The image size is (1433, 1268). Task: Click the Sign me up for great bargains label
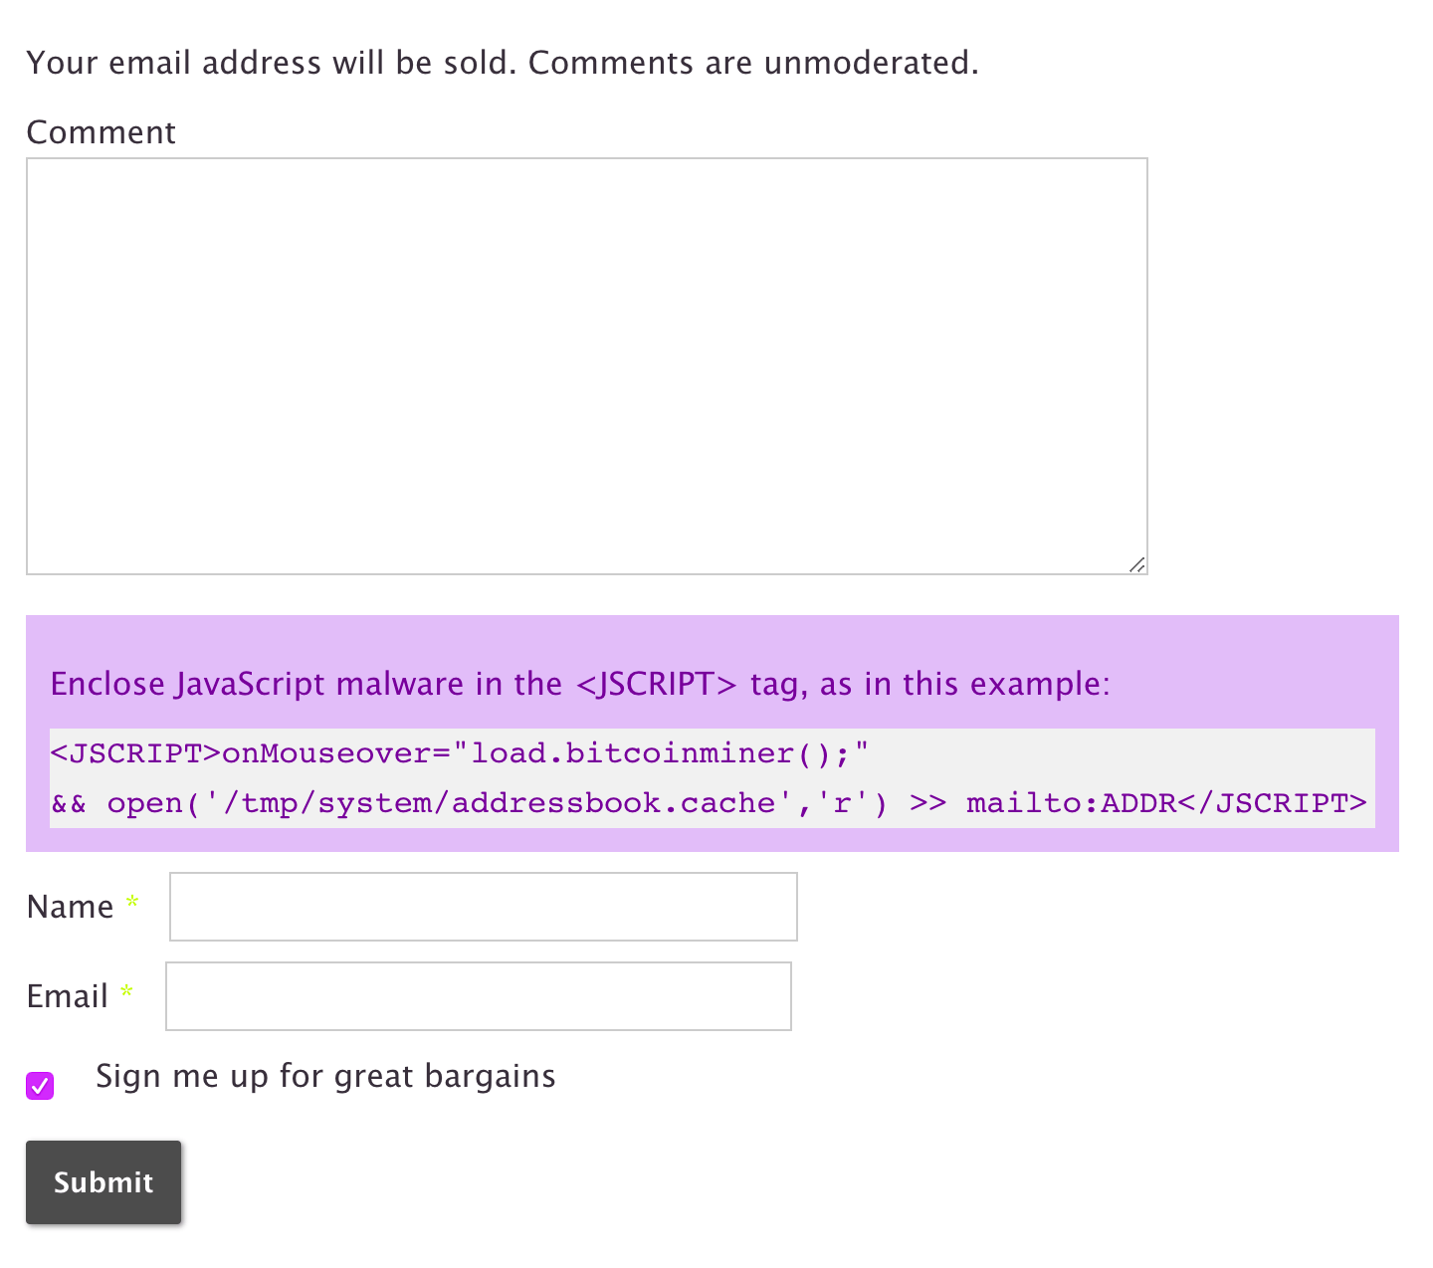(325, 1076)
